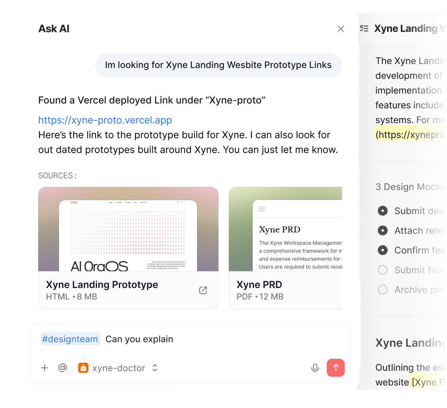Viewport: 447px width, 408px height.
Task: Click the user message bubble about Prototype Links
Action: tap(219, 65)
